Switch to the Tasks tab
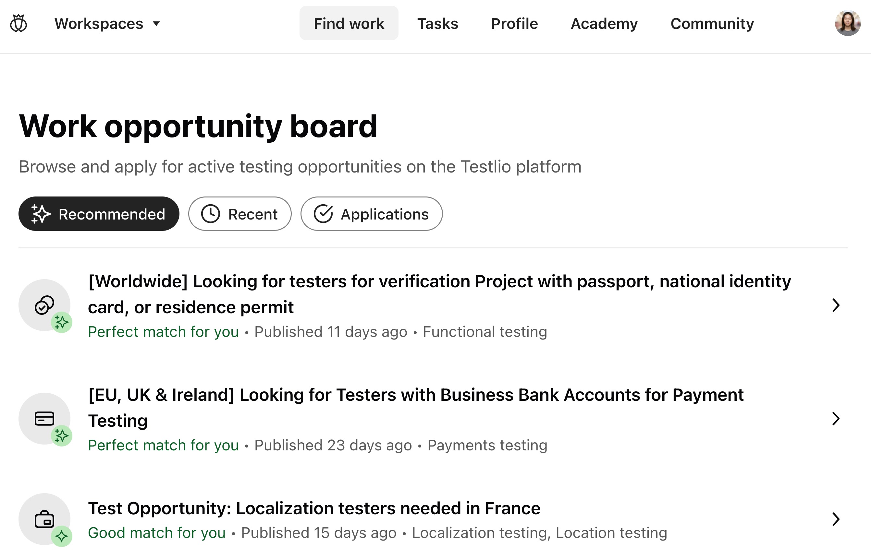 click(438, 23)
